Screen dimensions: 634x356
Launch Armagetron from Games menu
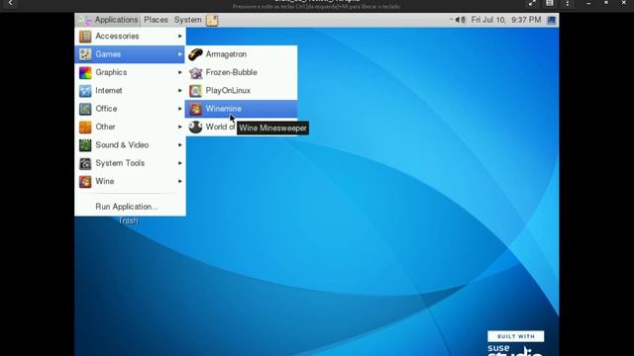[241, 54]
